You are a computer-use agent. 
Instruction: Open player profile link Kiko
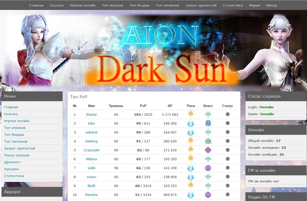(91, 123)
